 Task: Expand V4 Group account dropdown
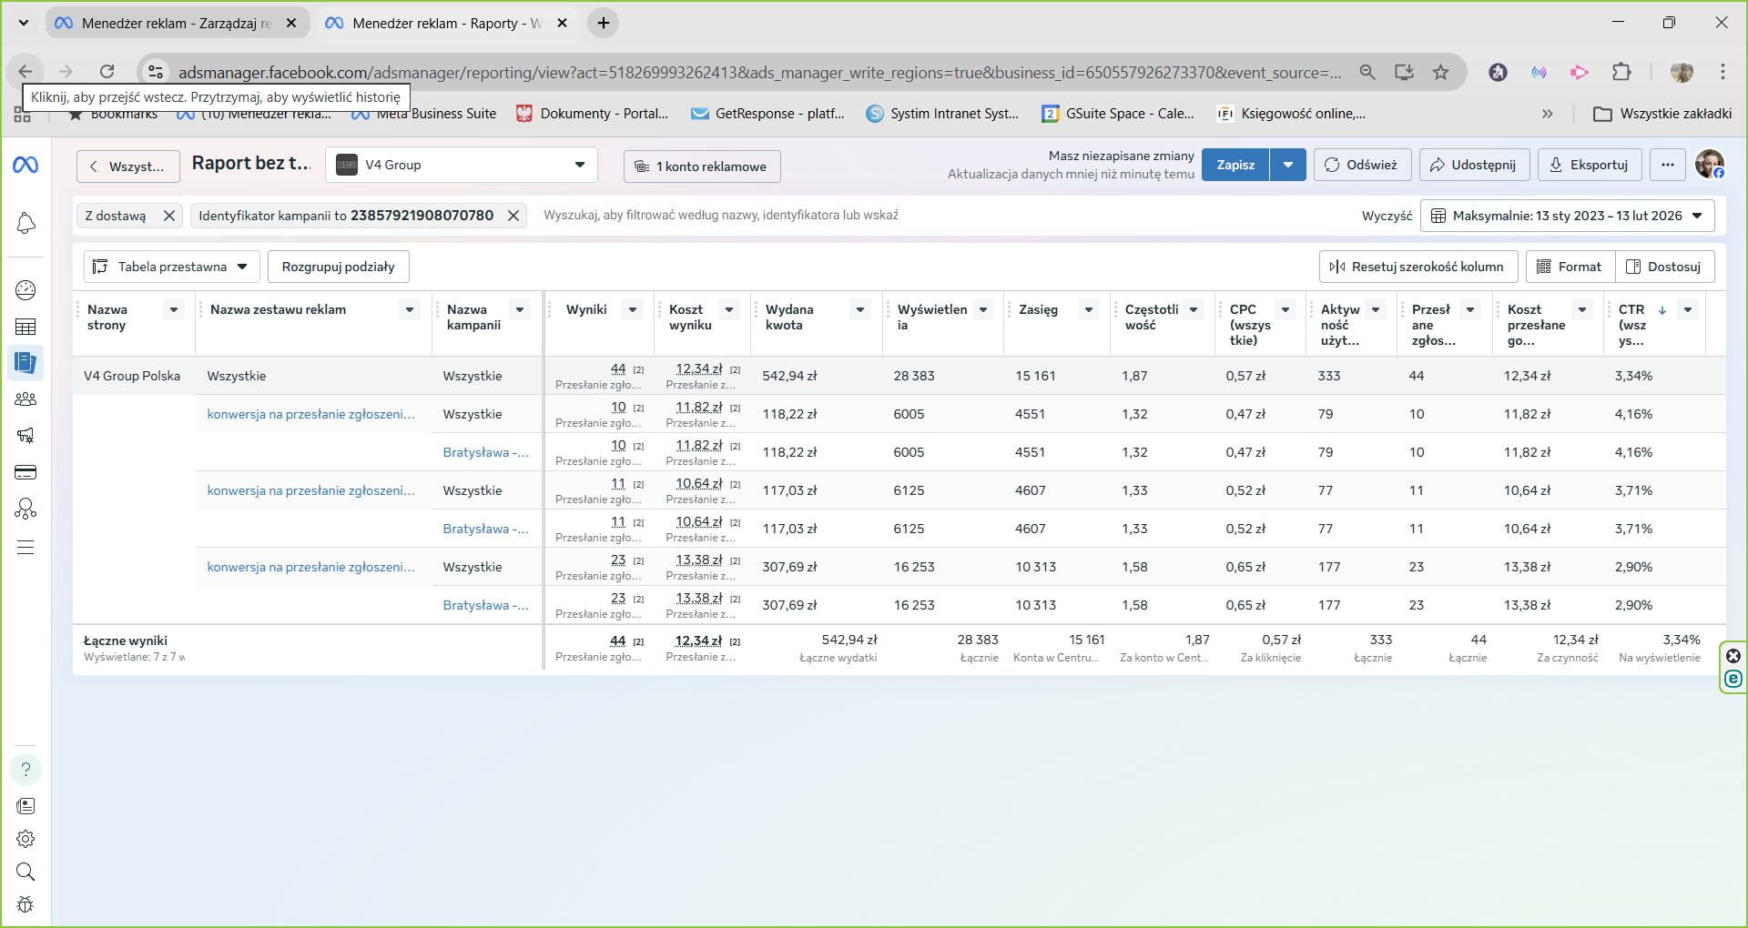pyautogui.click(x=462, y=165)
